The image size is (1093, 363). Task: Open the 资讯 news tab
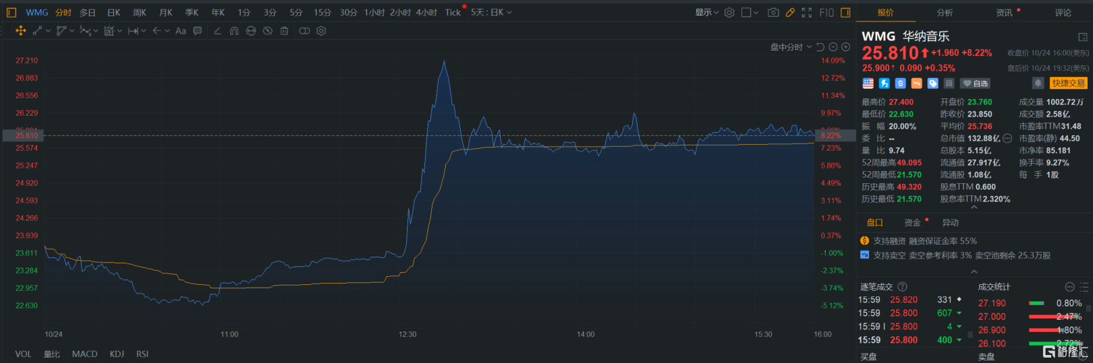1004,12
